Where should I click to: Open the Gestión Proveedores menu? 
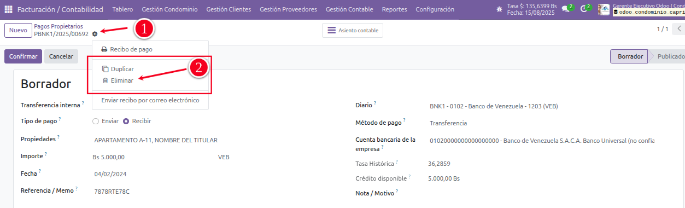tap(288, 9)
